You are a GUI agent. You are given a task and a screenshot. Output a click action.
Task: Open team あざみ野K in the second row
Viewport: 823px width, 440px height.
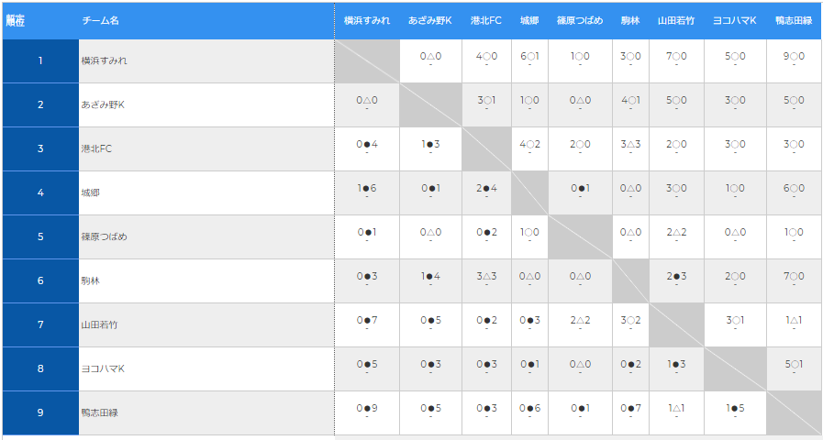(103, 105)
